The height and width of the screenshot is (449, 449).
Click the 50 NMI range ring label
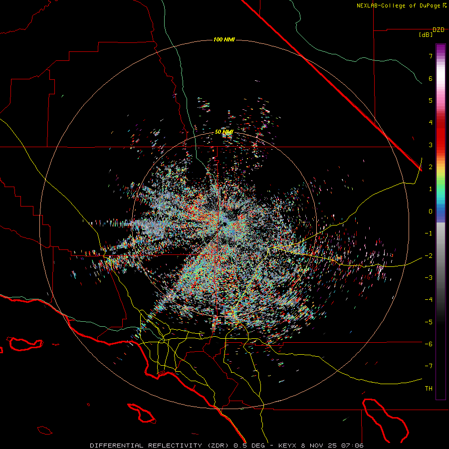(x=224, y=132)
